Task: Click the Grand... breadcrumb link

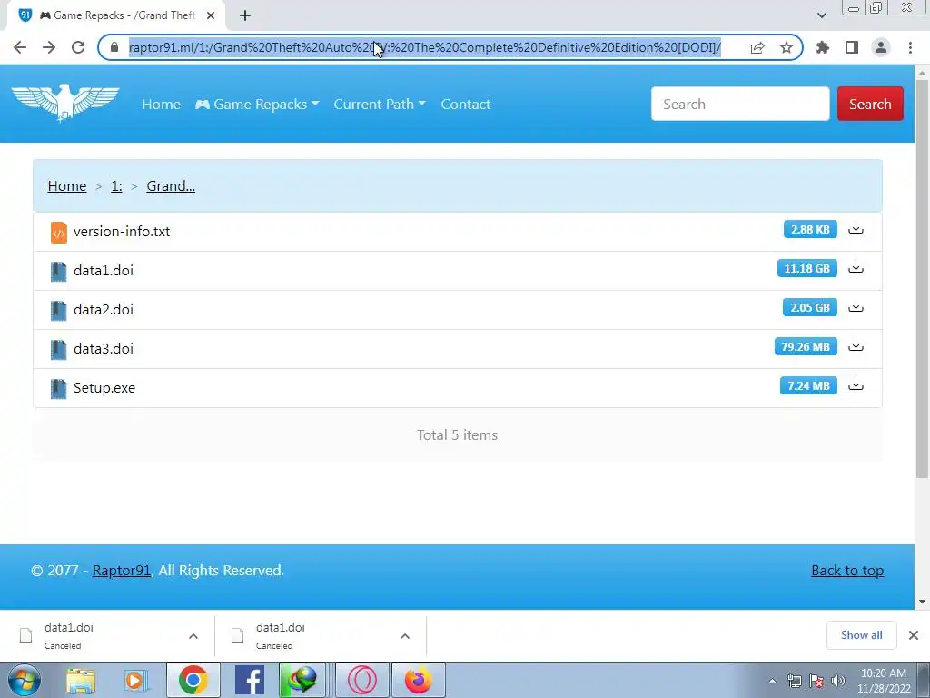Action: 171,185
